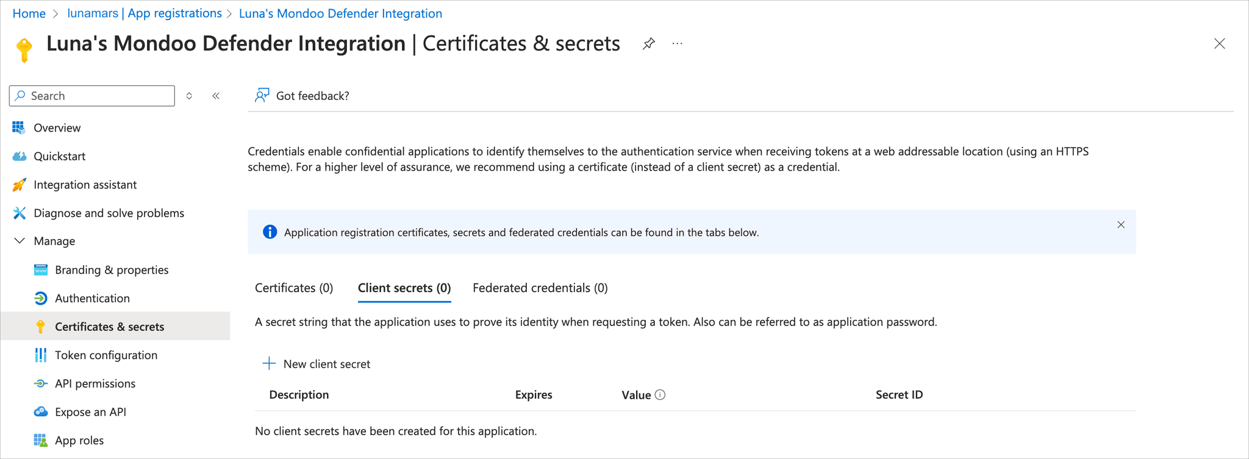Open API permissions in the sidebar

click(x=95, y=383)
